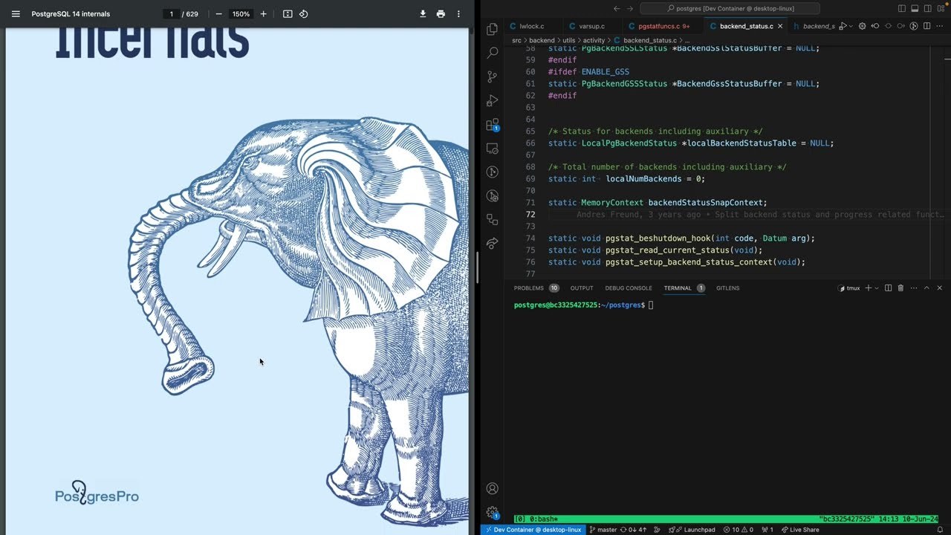
Task: Switch to the Debug Console tab
Action: coord(629,288)
